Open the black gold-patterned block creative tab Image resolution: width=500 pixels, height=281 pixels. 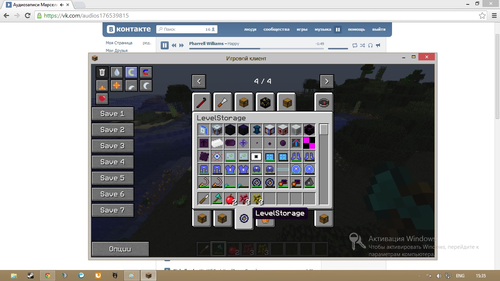tap(265, 102)
